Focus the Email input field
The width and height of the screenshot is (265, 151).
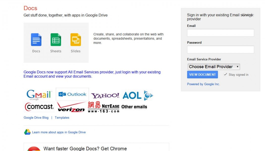[x=220, y=33]
